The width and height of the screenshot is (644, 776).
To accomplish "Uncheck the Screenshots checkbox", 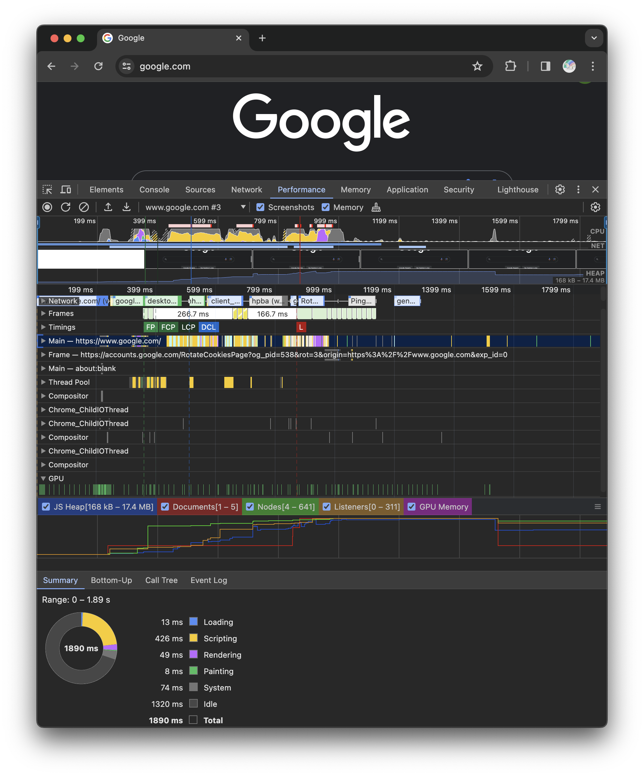I will click(260, 207).
